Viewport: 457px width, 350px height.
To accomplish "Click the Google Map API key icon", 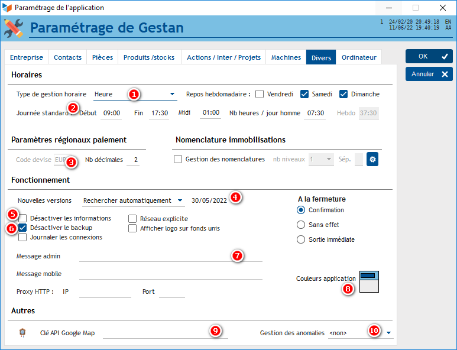I will [22, 333].
